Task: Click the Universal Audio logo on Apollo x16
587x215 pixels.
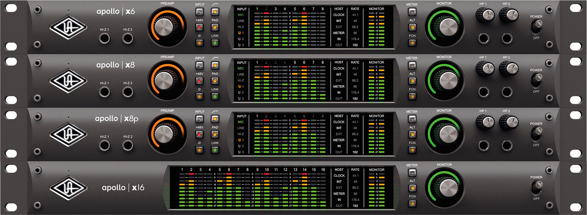Action: pyautogui.click(x=68, y=188)
